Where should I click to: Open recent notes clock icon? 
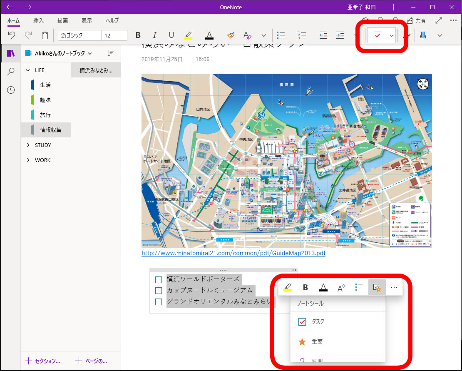[x=11, y=90]
